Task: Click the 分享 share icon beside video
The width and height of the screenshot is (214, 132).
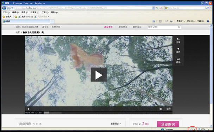Action: (178, 41)
